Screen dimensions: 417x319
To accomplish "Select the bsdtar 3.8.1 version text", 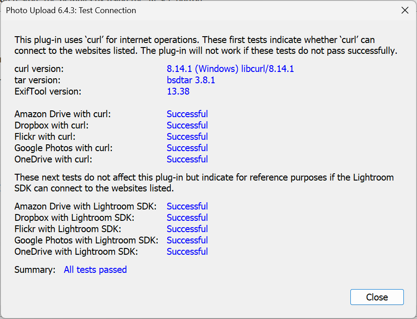I will (x=191, y=81).
